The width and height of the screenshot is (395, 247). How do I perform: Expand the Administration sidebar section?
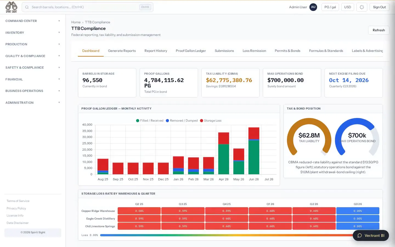tap(33, 103)
